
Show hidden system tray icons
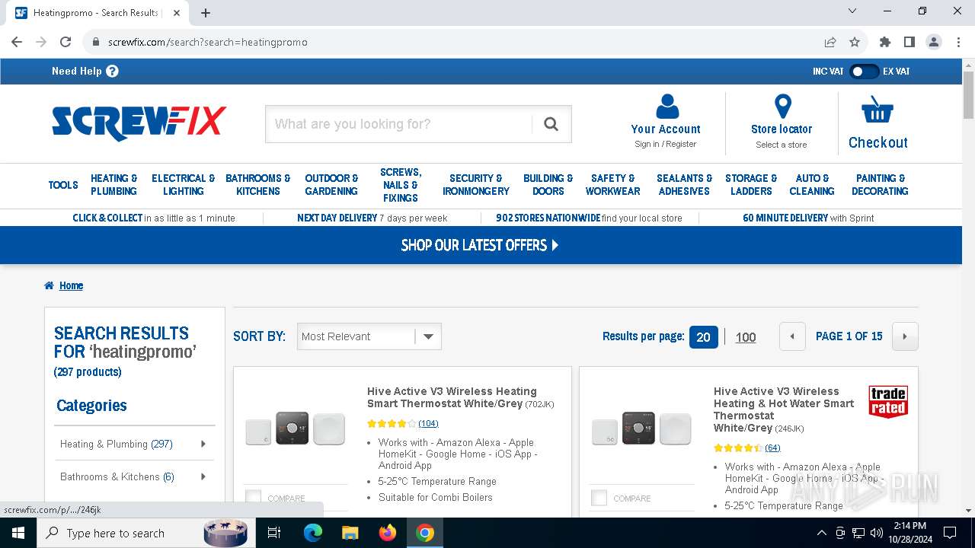coord(821,533)
